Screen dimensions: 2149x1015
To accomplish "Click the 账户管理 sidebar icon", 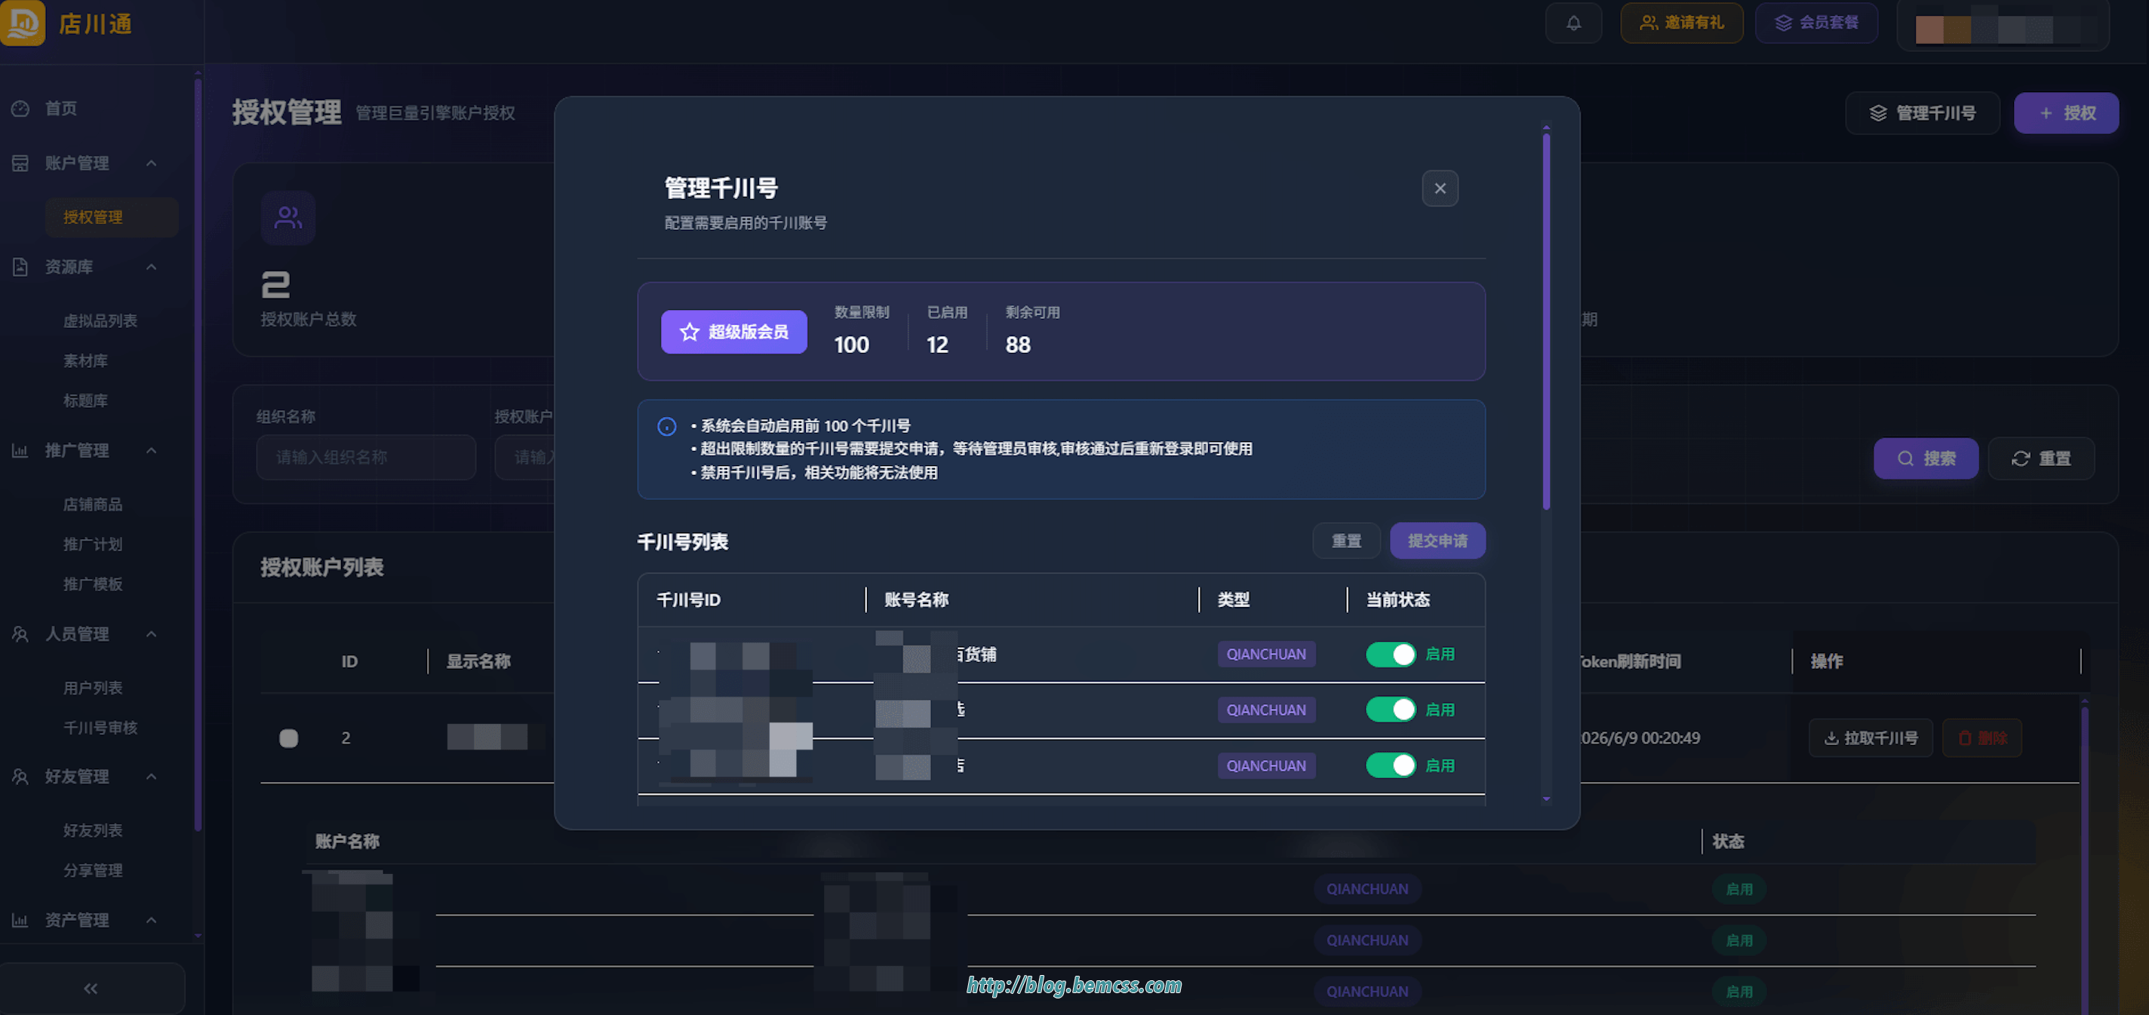I will (x=20, y=164).
